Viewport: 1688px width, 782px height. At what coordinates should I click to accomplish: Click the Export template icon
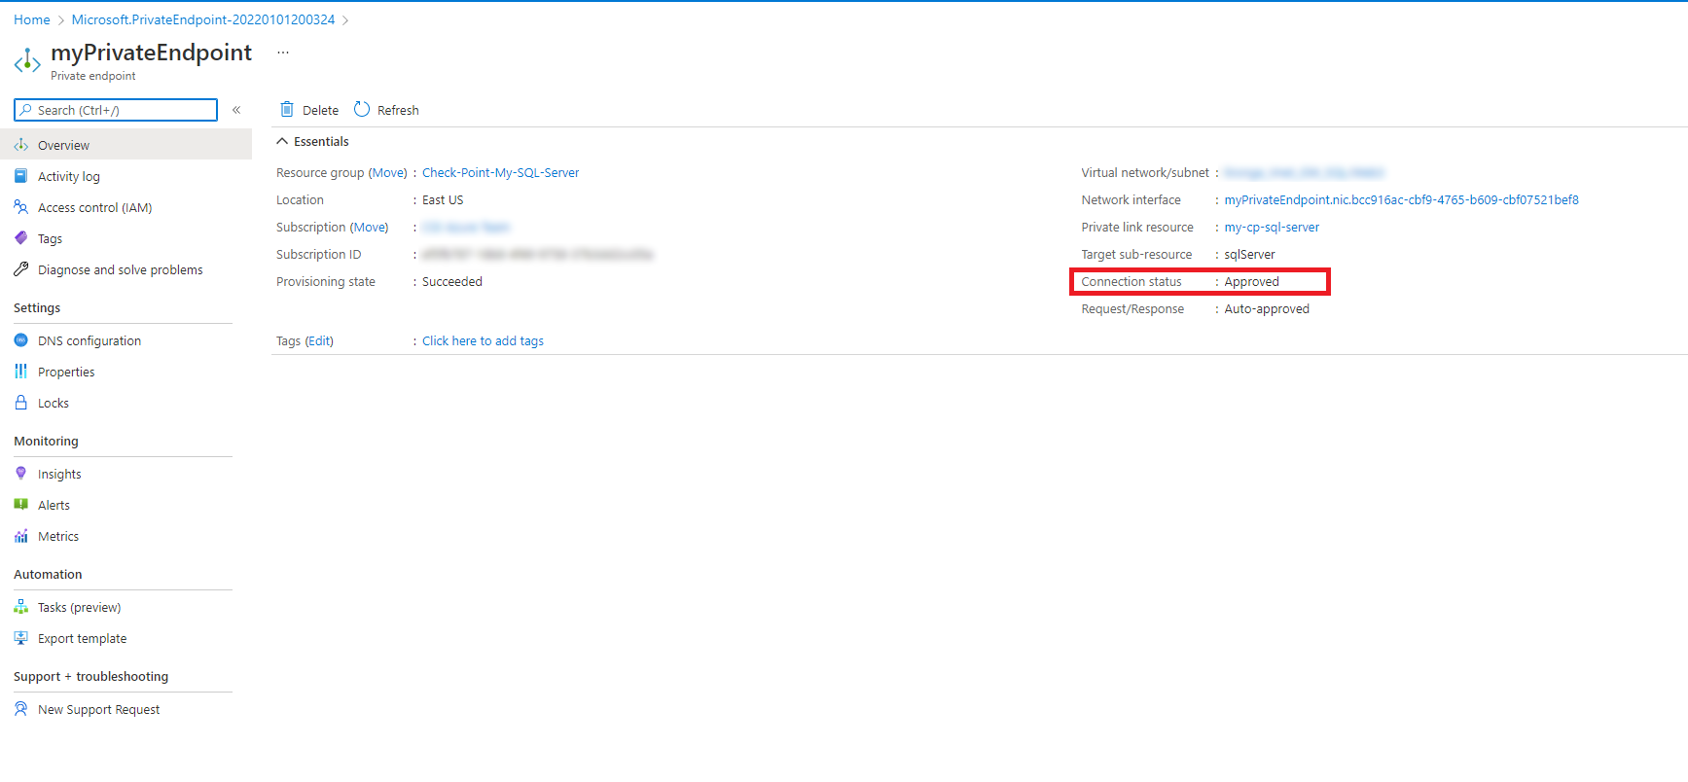point(21,638)
